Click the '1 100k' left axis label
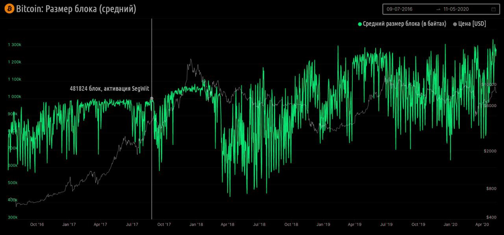 click(x=15, y=80)
